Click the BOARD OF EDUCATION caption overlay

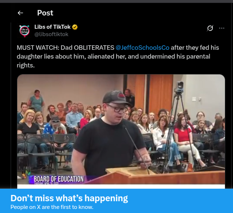pos(59,179)
